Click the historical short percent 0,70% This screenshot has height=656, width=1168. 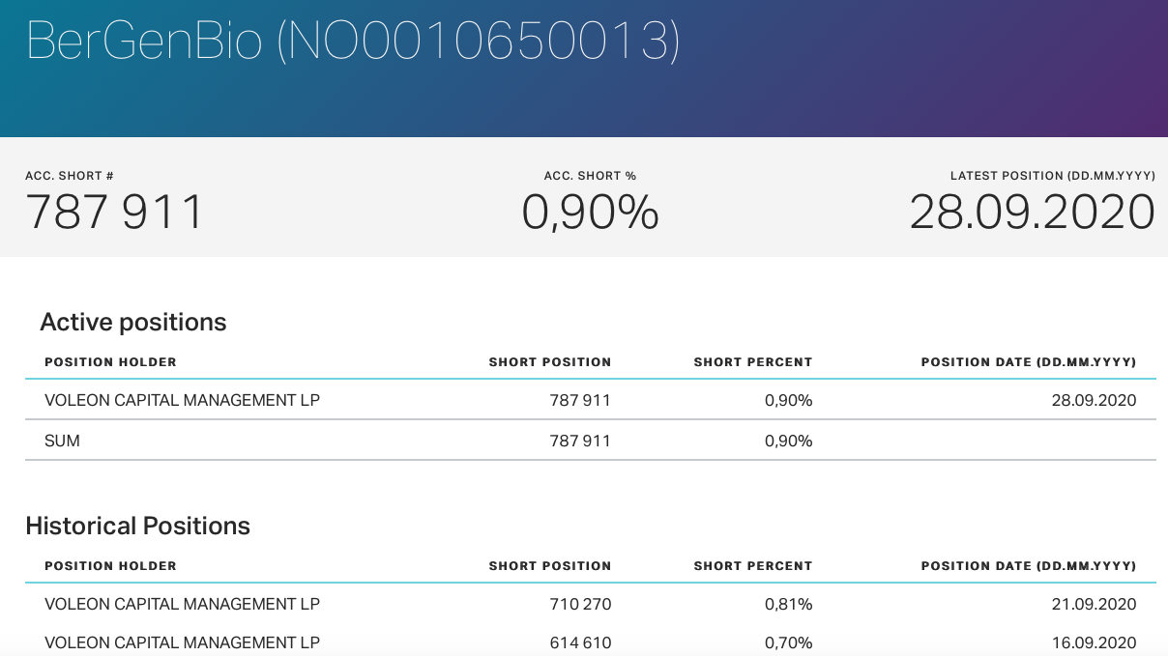[789, 642]
